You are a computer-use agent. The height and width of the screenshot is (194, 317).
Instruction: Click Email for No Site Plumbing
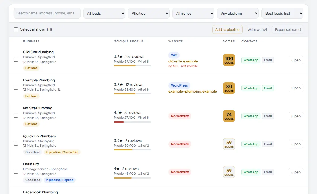tap(268, 116)
